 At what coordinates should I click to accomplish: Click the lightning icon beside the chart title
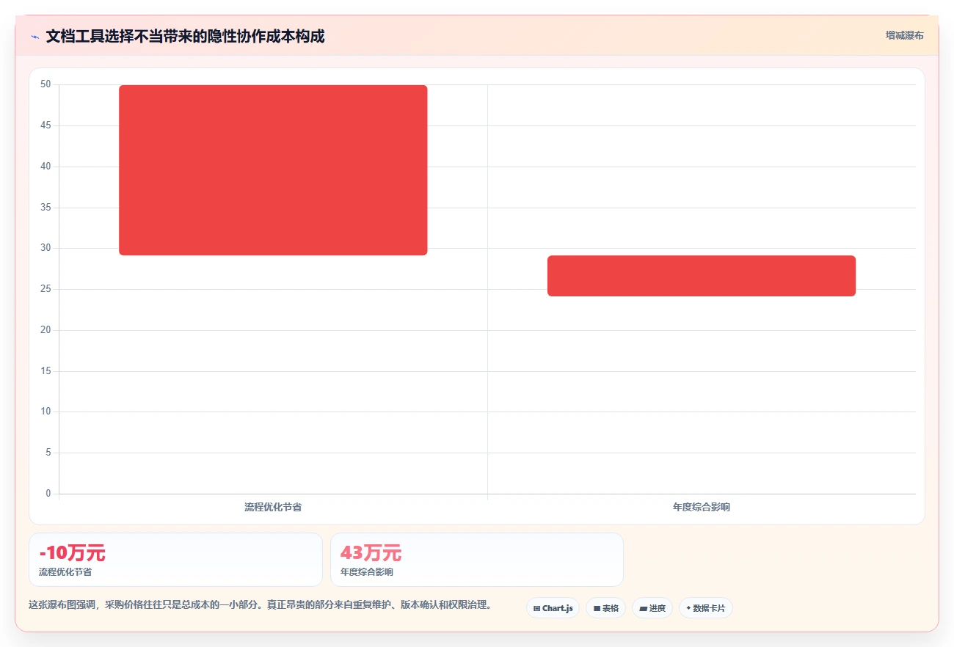pyautogui.click(x=34, y=37)
